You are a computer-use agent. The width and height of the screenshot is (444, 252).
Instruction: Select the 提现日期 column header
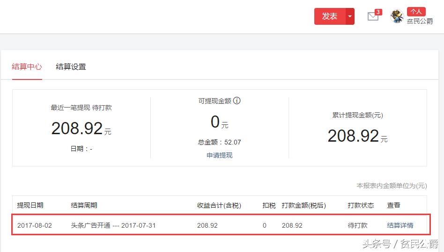[x=30, y=205]
